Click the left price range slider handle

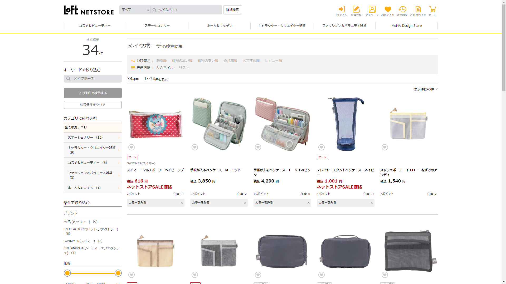click(67, 273)
